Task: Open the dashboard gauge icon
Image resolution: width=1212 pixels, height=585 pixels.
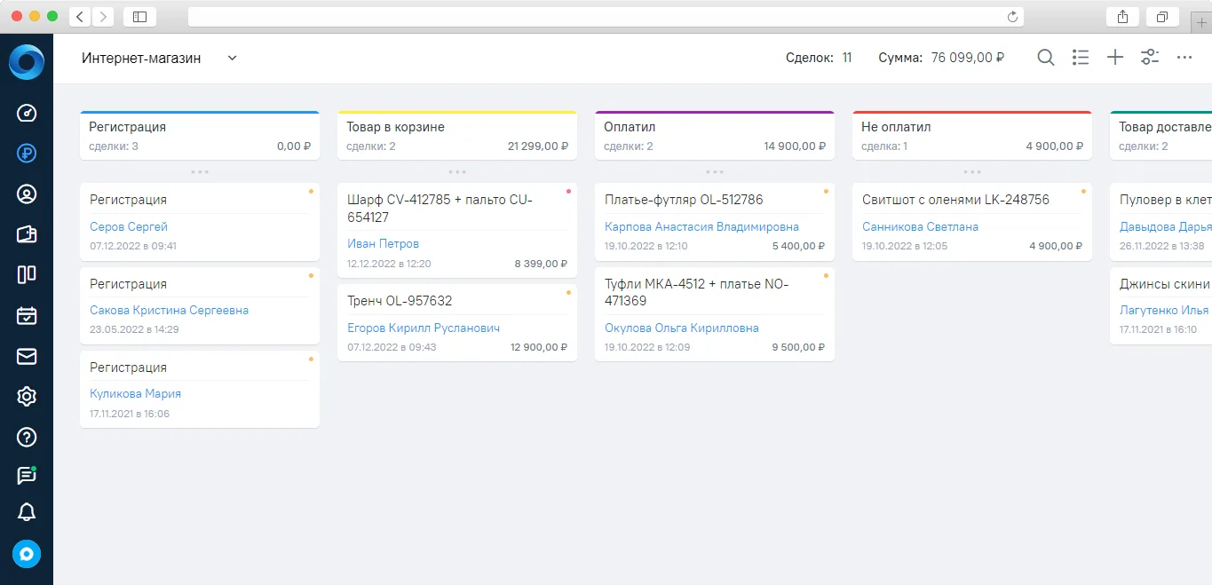Action: (27, 113)
